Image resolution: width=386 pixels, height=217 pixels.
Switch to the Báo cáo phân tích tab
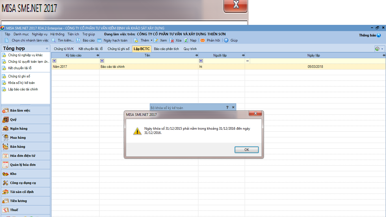(166, 49)
